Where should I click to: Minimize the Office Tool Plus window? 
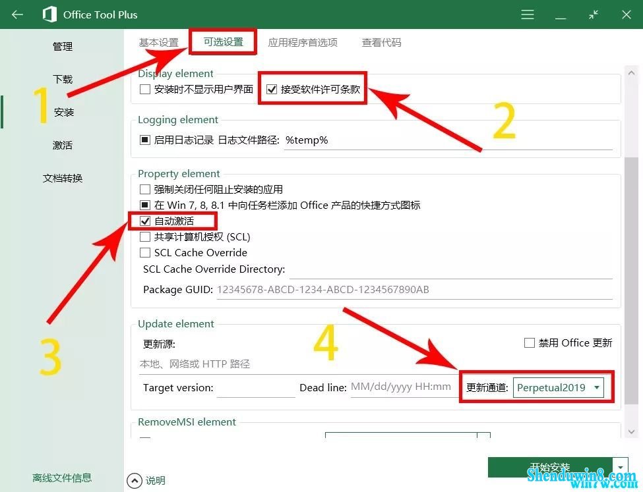(561, 18)
